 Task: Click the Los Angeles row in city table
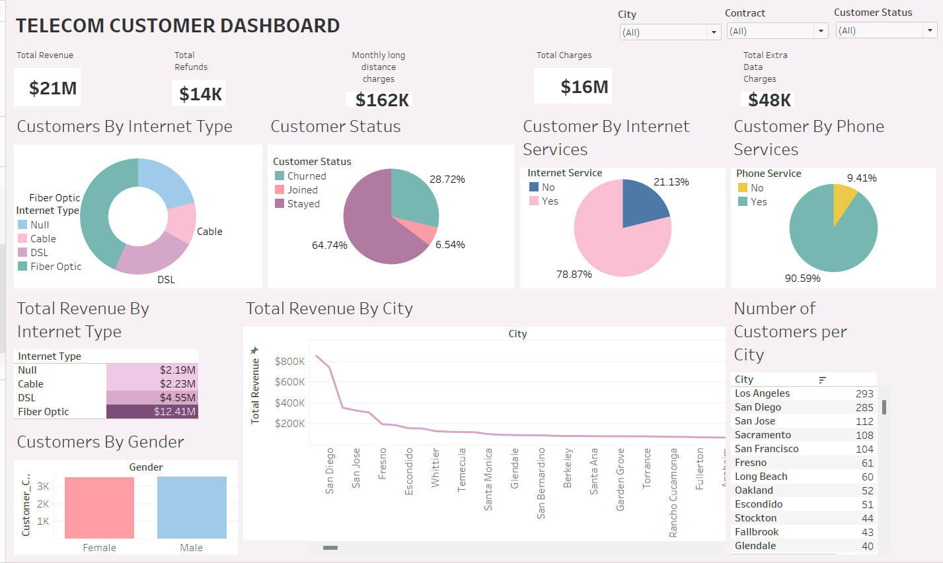pyautogui.click(x=762, y=393)
